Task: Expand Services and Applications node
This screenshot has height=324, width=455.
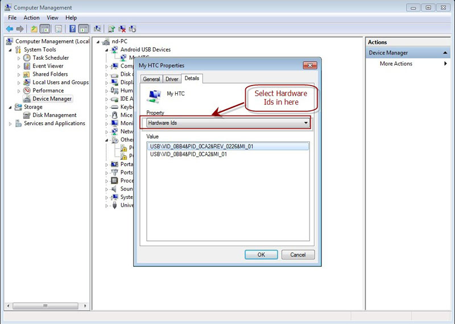Action: click(10, 124)
